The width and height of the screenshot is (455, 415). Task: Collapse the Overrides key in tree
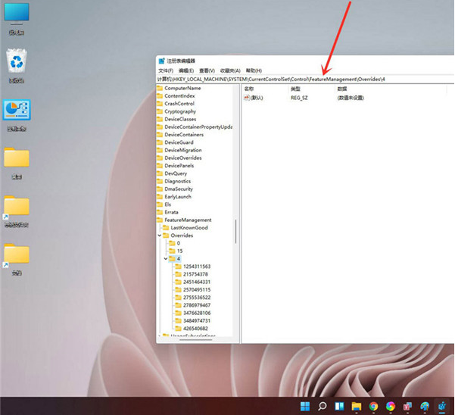(x=160, y=236)
